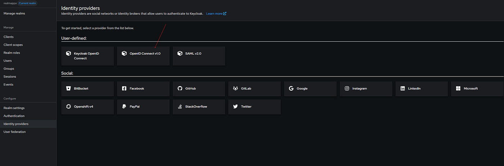Click the Openshift v4 circular icon

pyautogui.click(x=68, y=106)
